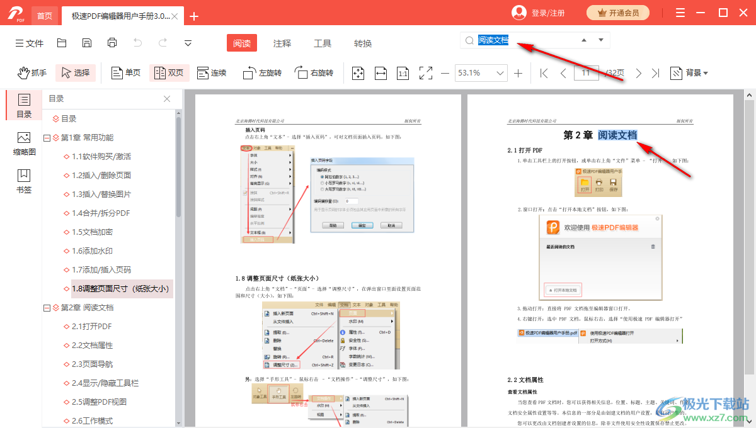Click the redo arrow icon
This screenshot has width=756, height=428.
tap(163, 43)
